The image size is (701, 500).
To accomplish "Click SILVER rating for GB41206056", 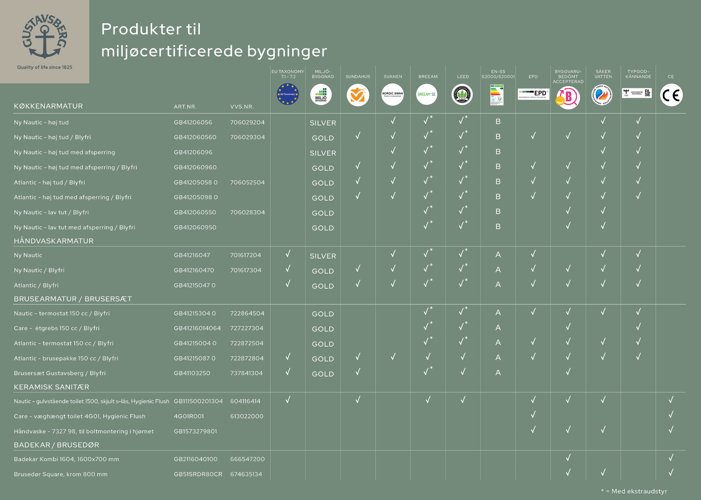I will pos(323,123).
